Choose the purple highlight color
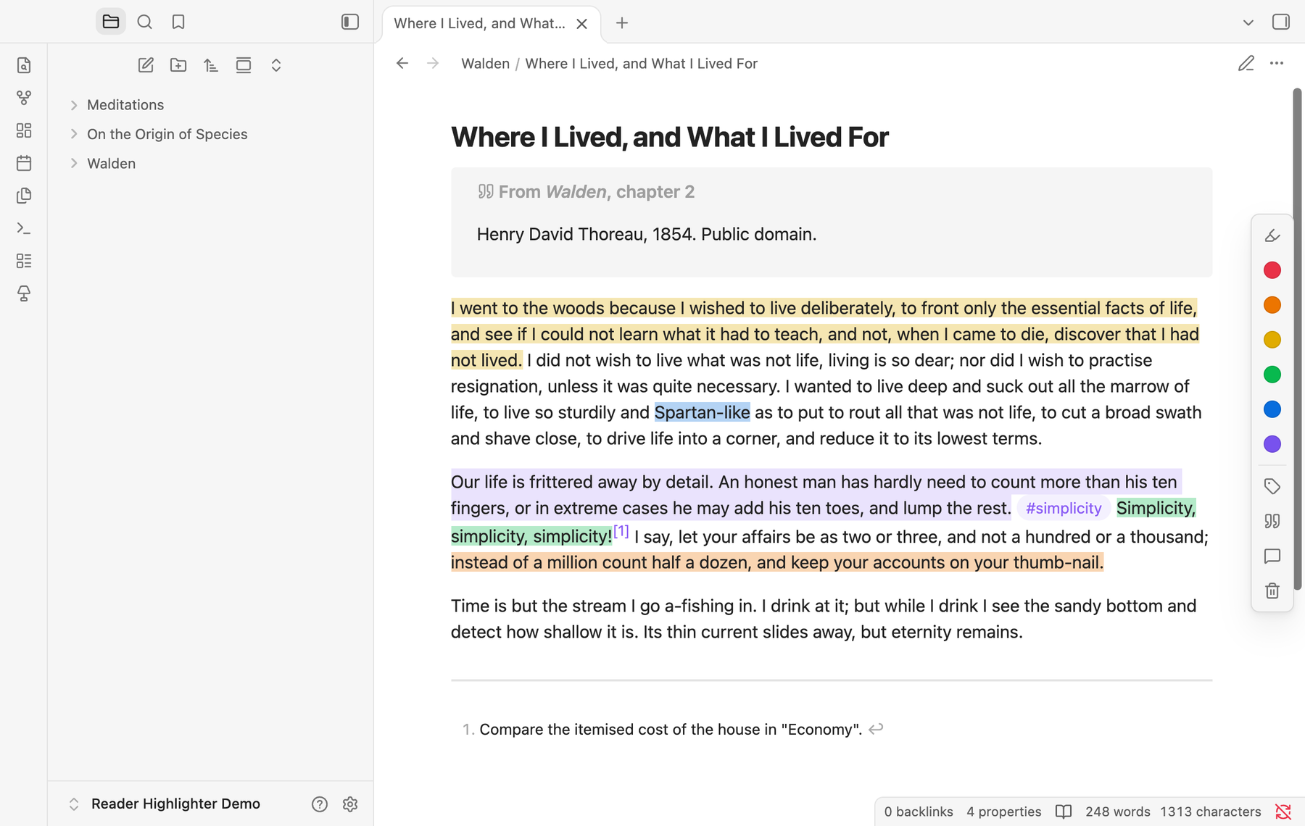This screenshot has height=826, width=1305. pos(1272,444)
